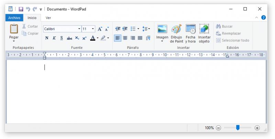The image size is (275, 139).
Task: Apply text highlight color marker
Action: coord(103,38)
